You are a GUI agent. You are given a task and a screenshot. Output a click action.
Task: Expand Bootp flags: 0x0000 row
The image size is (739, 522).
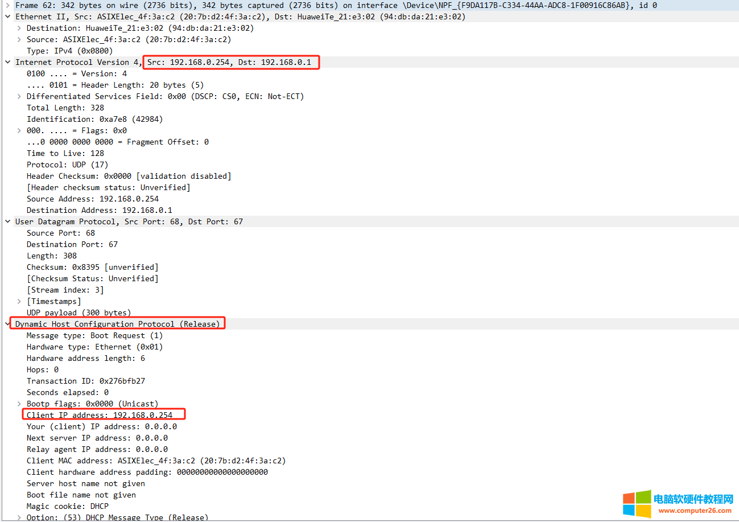click(19, 404)
